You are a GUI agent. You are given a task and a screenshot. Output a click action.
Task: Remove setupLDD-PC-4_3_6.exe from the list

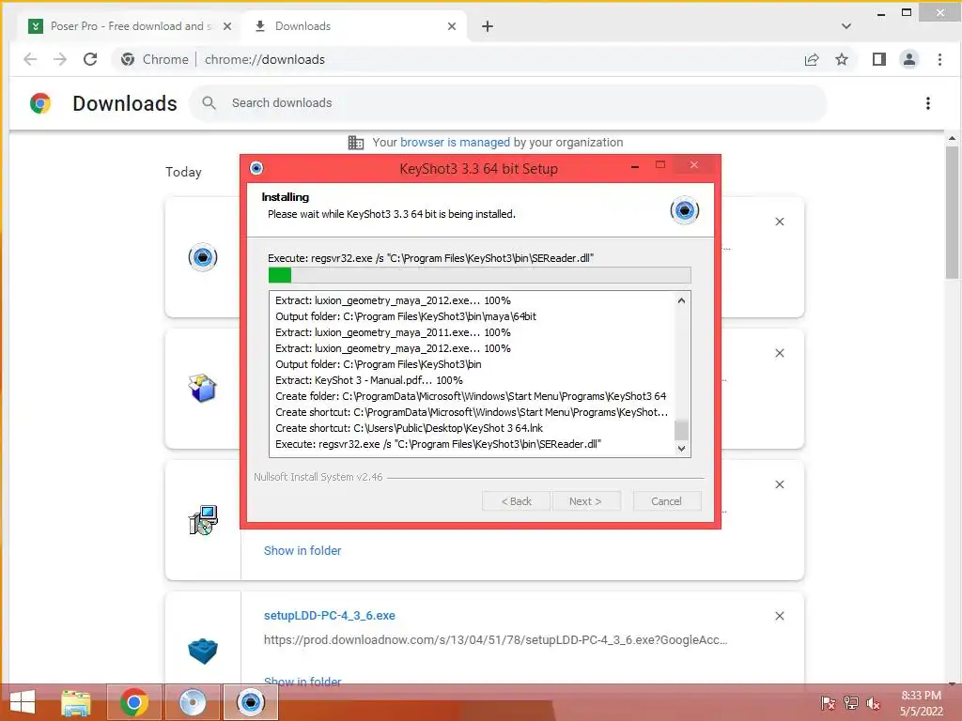click(x=780, y=616)
